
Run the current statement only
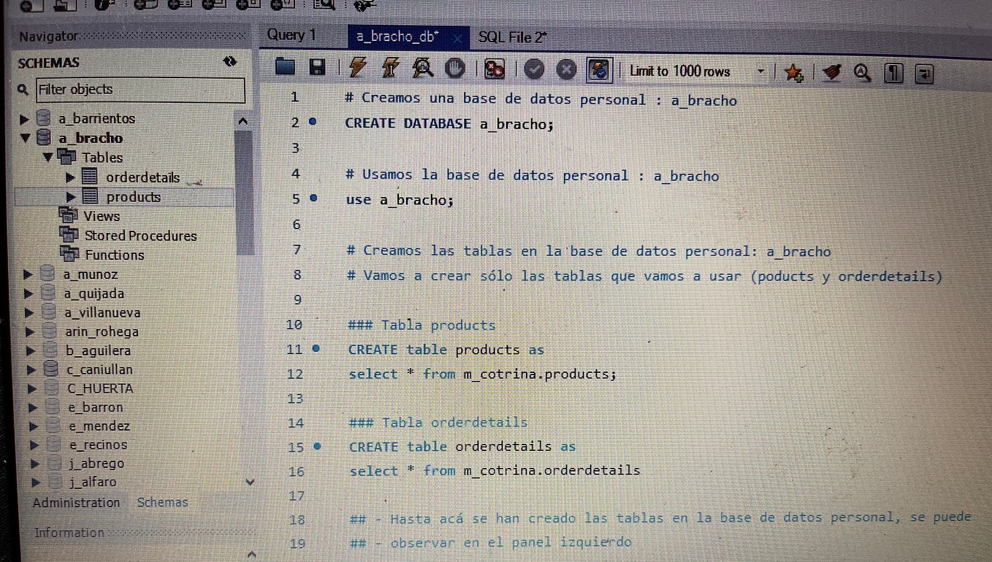click(x=390, y=69)
